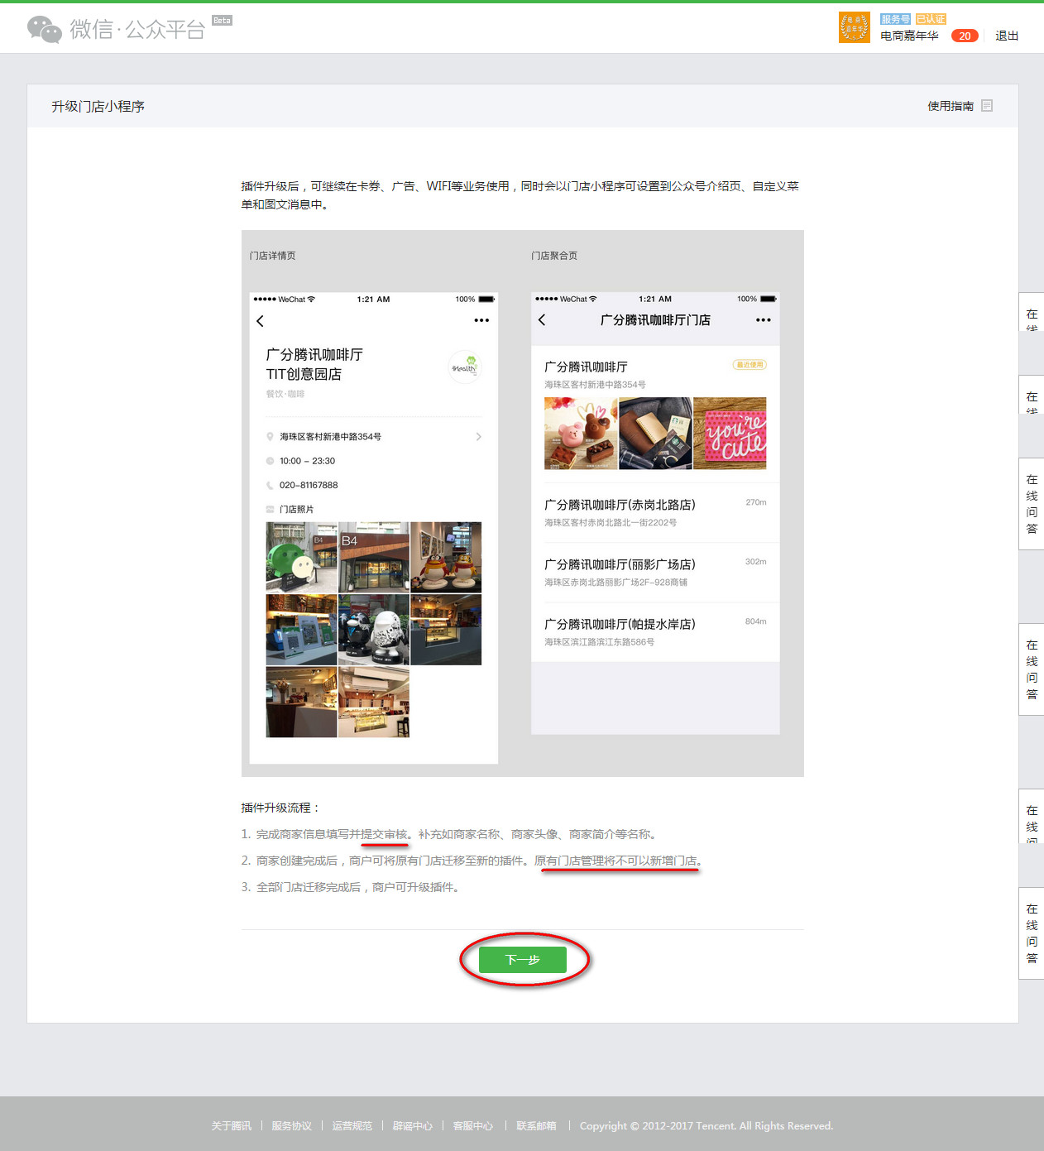Open the B4 building entrance photo

pos(374,557)
